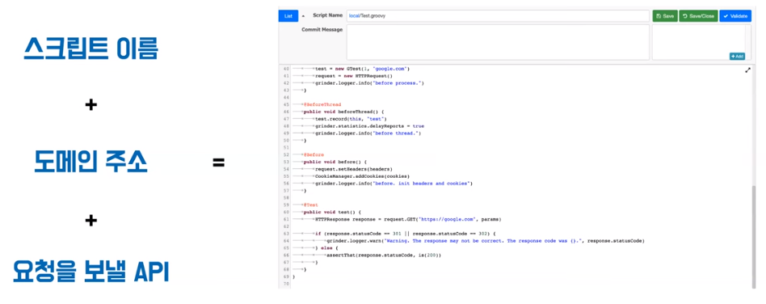
Task: Click the @Test annotation in the code
Action: click(x=310, y=205)
